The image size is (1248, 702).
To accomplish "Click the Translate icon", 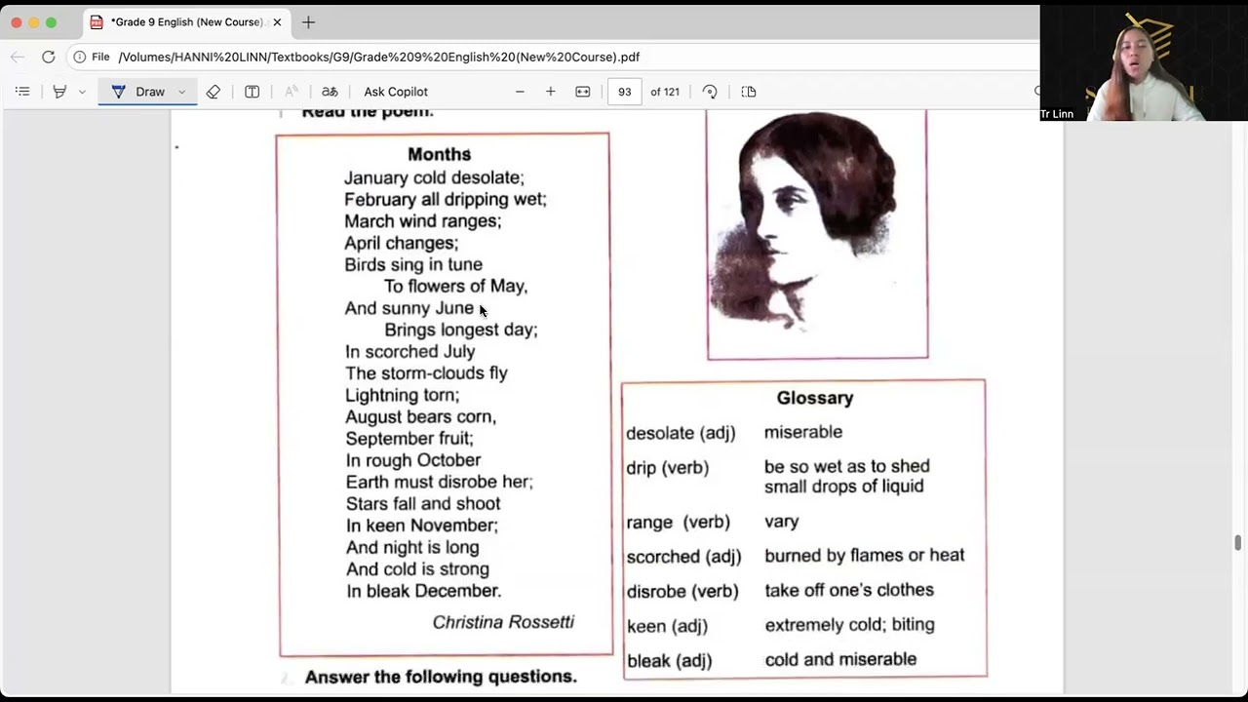I will (x=330, y=92).
